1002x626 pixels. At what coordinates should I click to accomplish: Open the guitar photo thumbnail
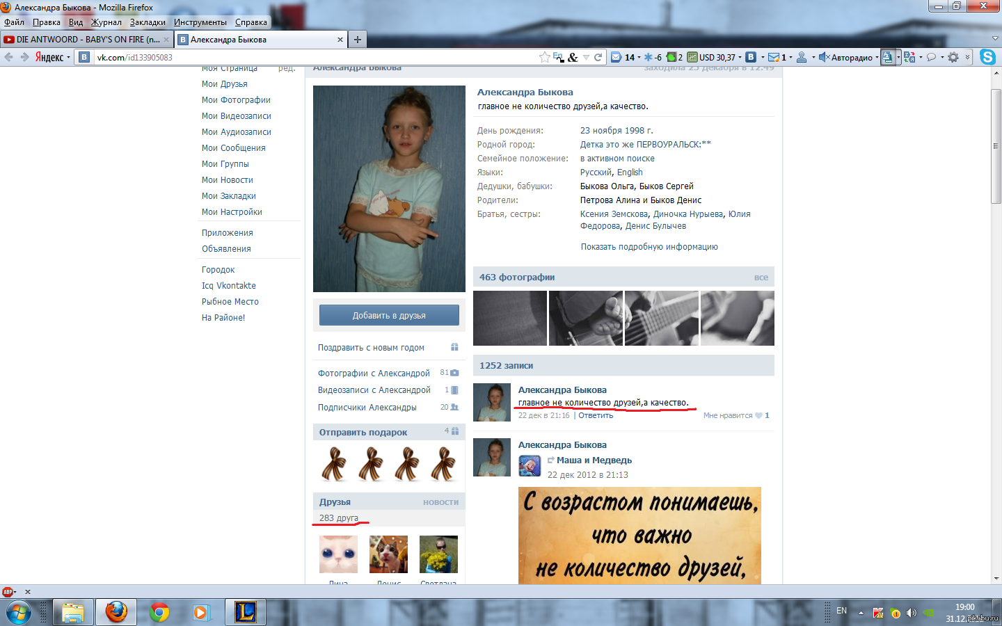[661, 318]
